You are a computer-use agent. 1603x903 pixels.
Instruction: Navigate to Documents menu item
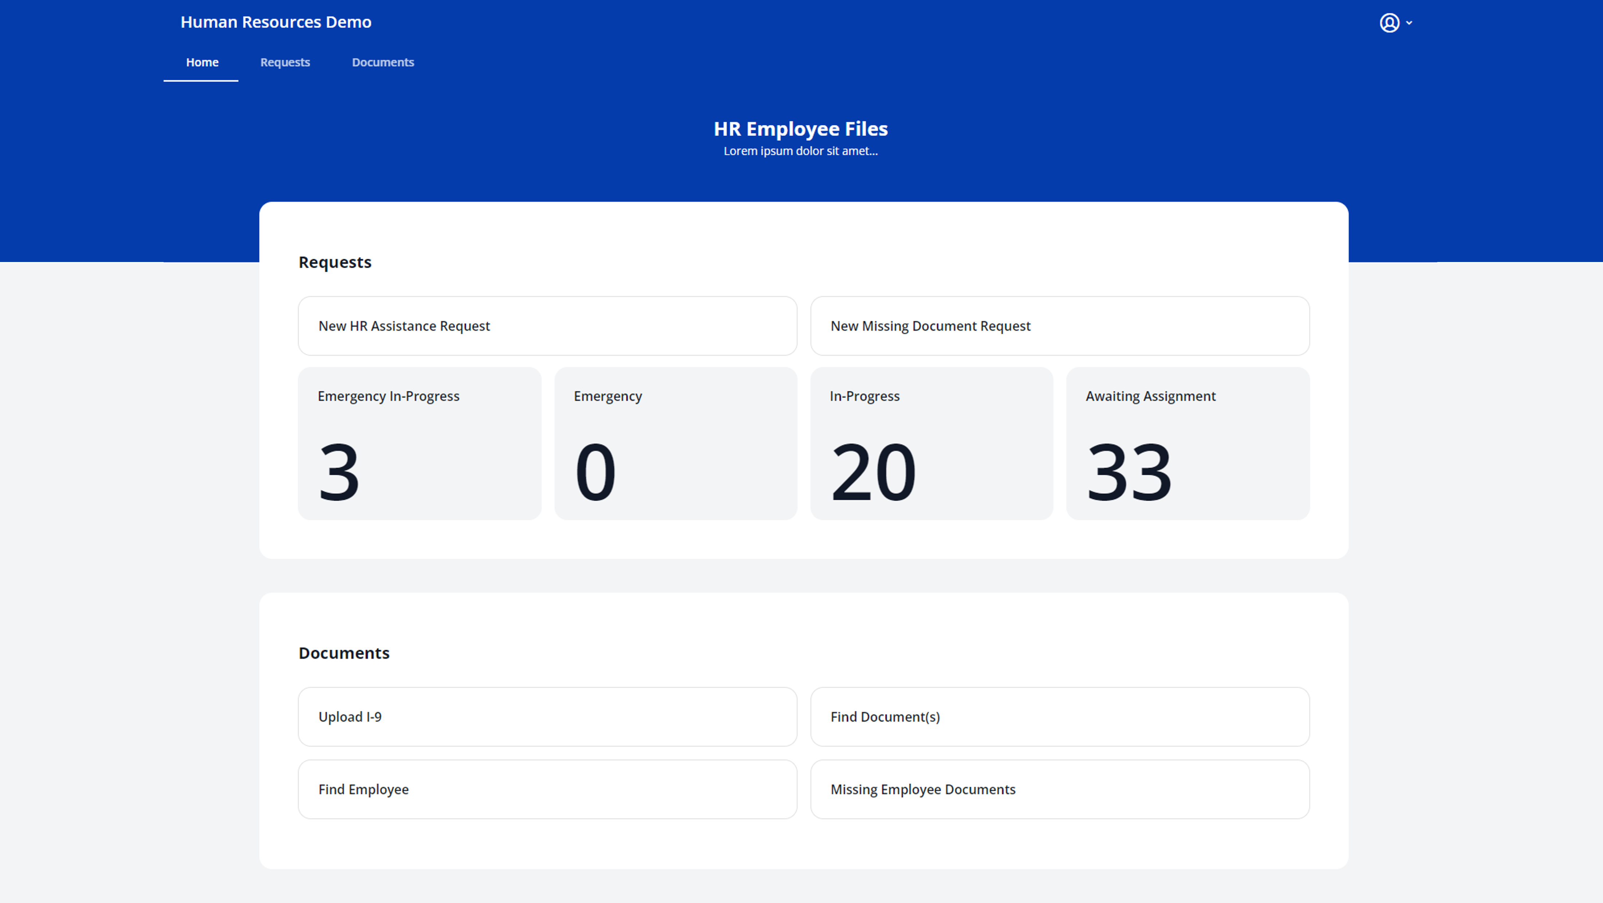point(382,62)
